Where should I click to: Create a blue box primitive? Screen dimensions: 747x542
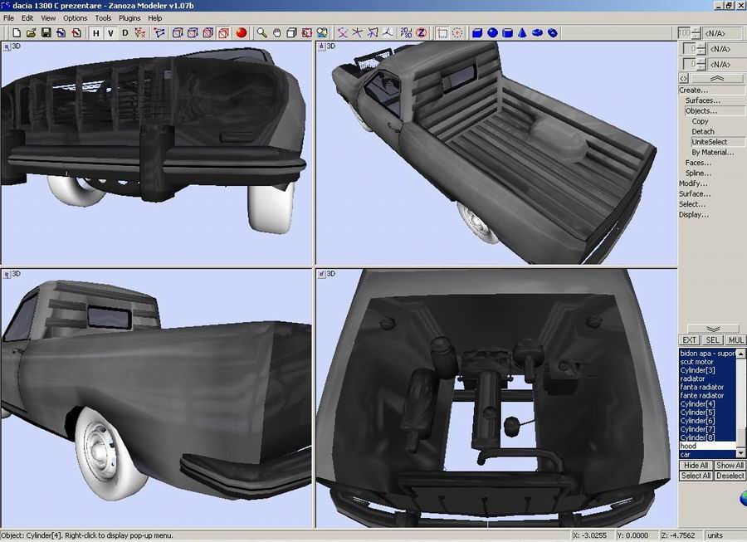pos(477,33)
